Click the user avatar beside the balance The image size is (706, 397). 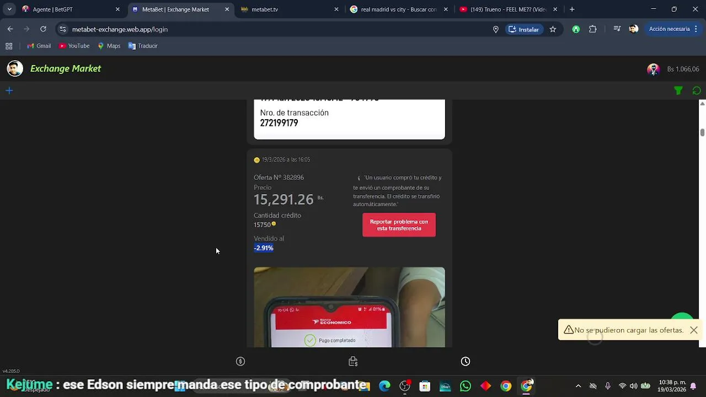[654, 69]
